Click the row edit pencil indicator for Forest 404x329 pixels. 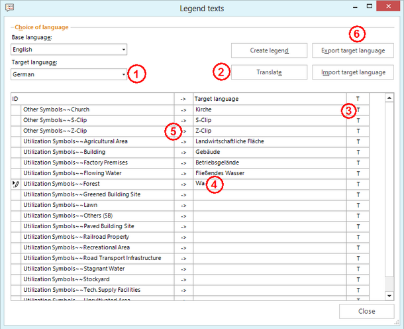click(16, 184)
